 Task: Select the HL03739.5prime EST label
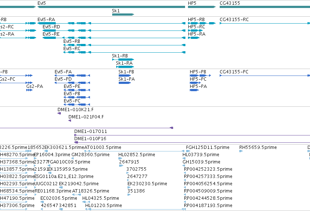point(201,155)
